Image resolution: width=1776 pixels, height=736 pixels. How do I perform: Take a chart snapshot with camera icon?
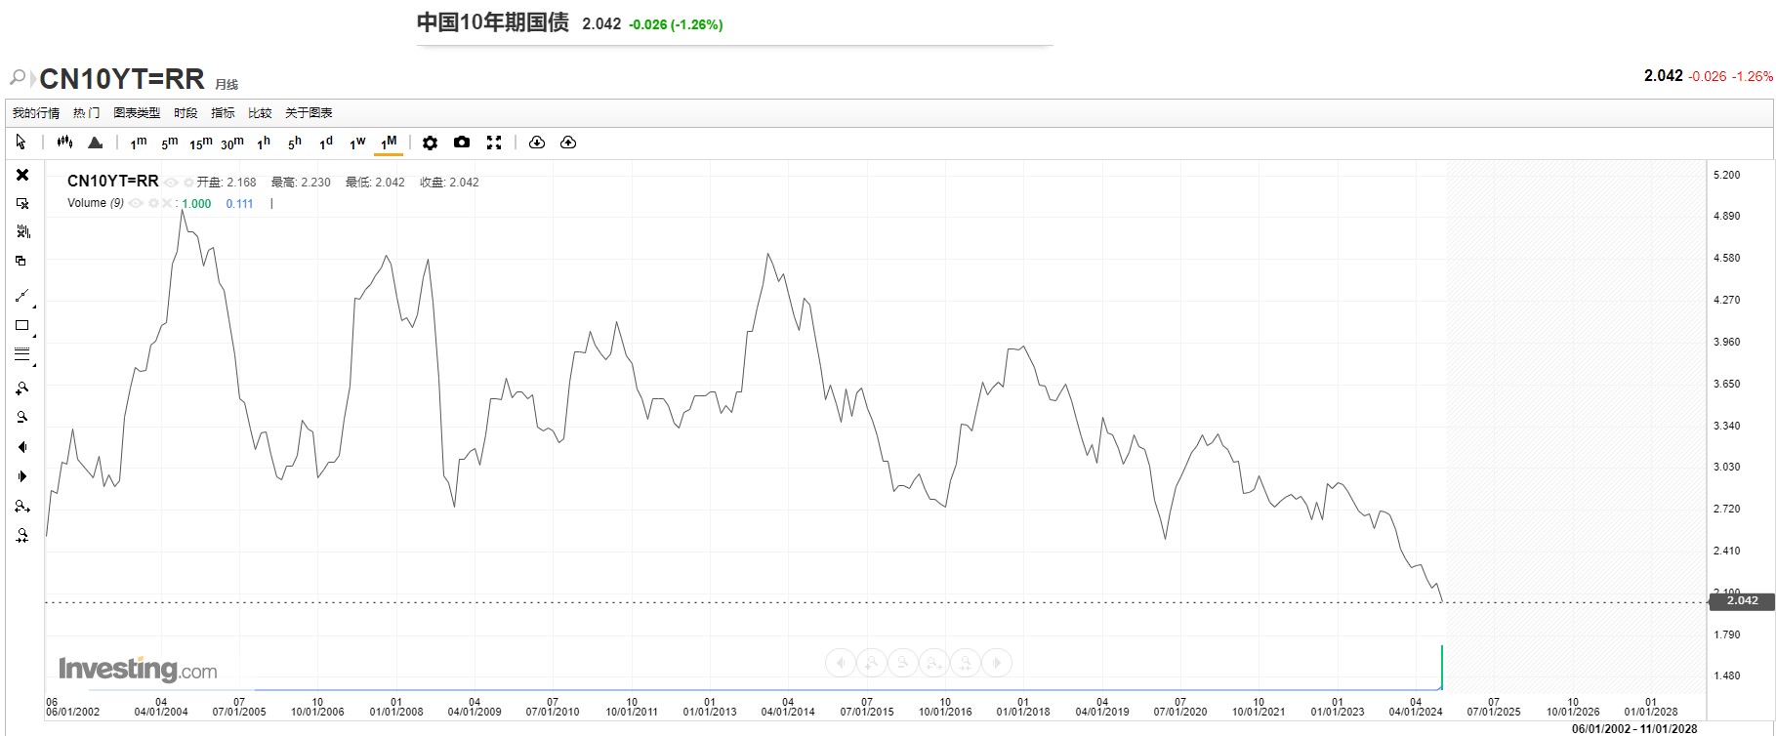(462, 143)
